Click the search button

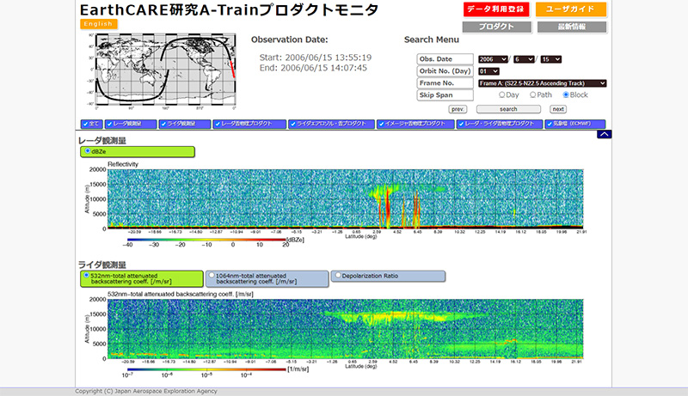[508, 109]
